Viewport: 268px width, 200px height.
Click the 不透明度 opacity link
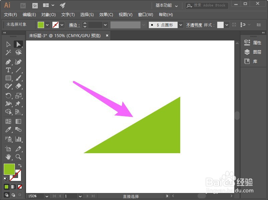click(194, 25)
